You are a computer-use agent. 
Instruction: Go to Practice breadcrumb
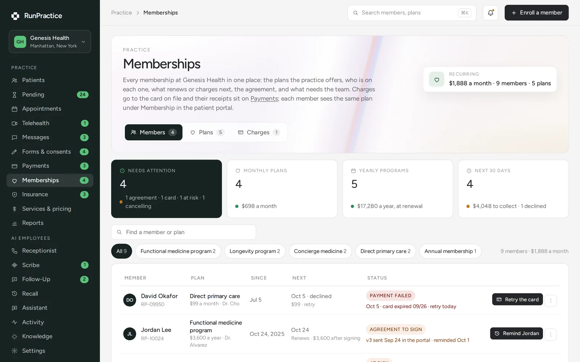click(x=121, y=13)
